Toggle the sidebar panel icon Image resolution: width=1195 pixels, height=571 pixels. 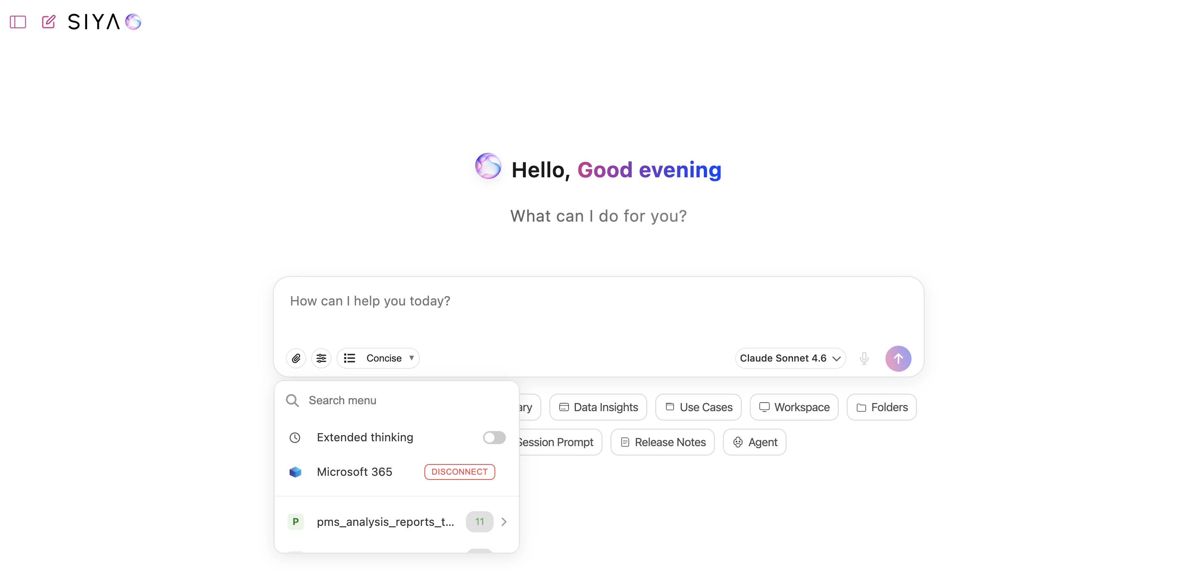pyautogui.click(x=18, y=22)
